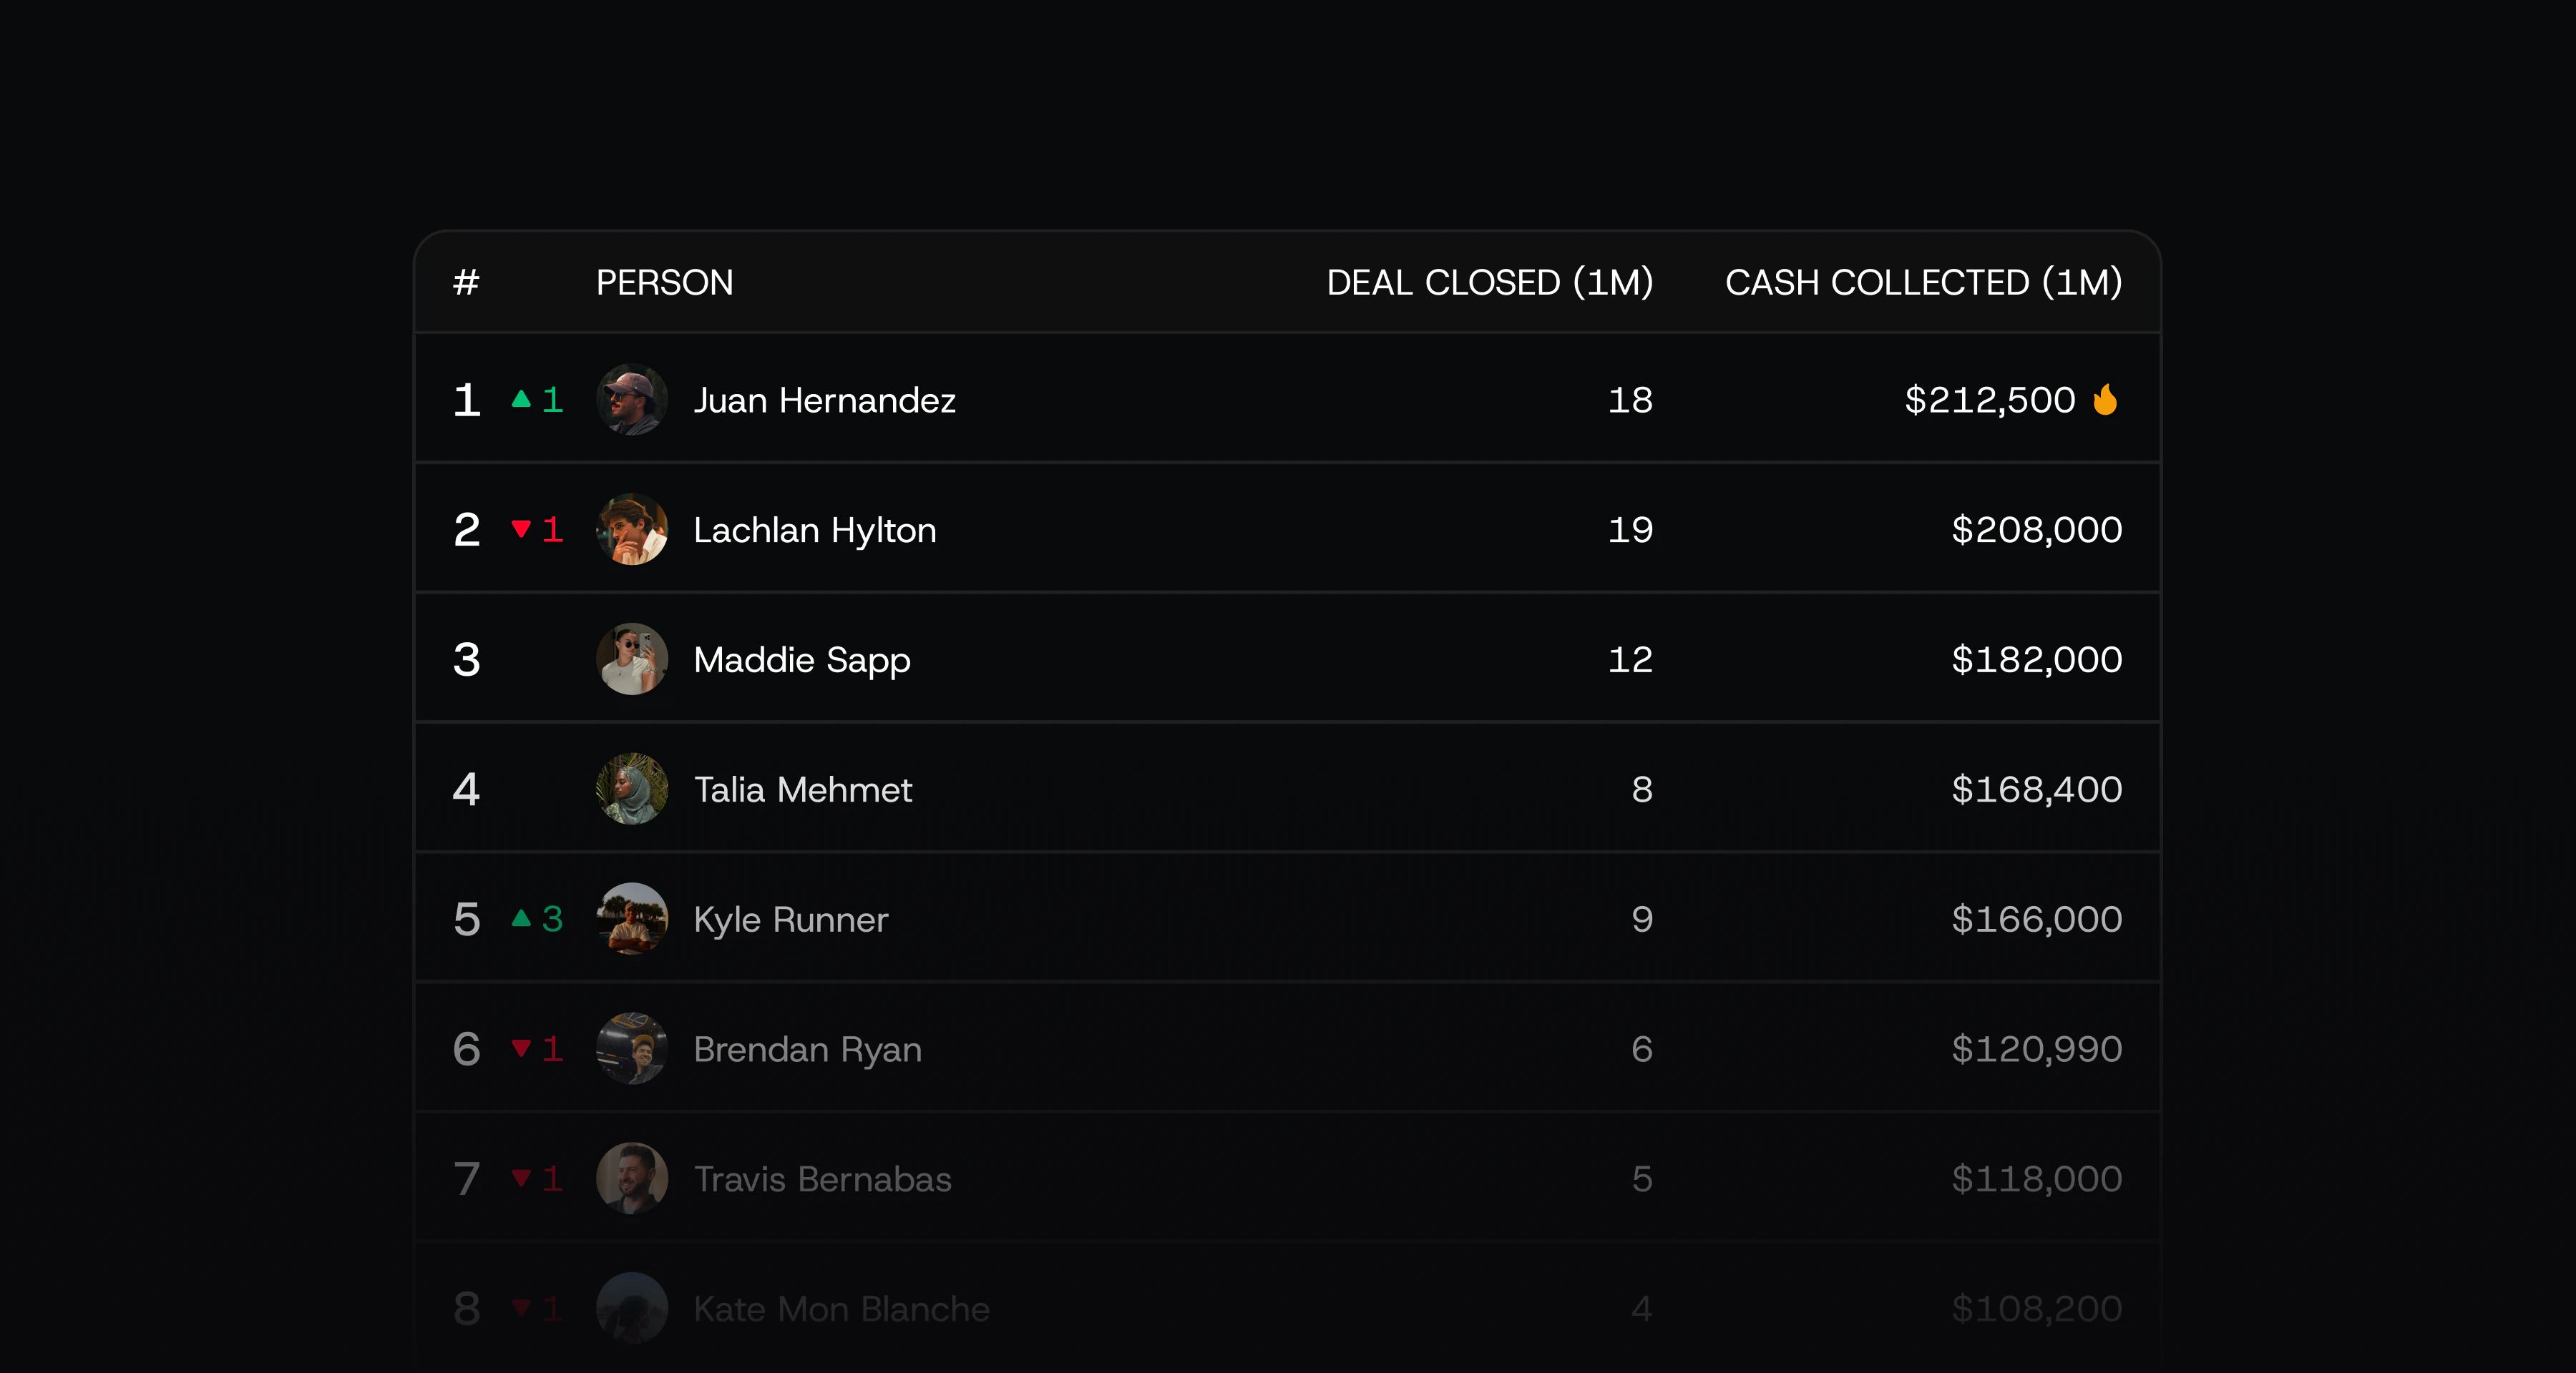
Task: Click the red down arrow next to rank 2
Action: (x=521, y=528)
